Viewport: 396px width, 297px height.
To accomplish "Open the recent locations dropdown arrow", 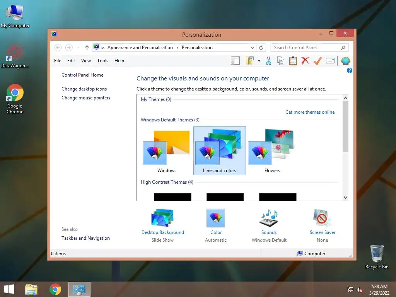I will (78, 48).
